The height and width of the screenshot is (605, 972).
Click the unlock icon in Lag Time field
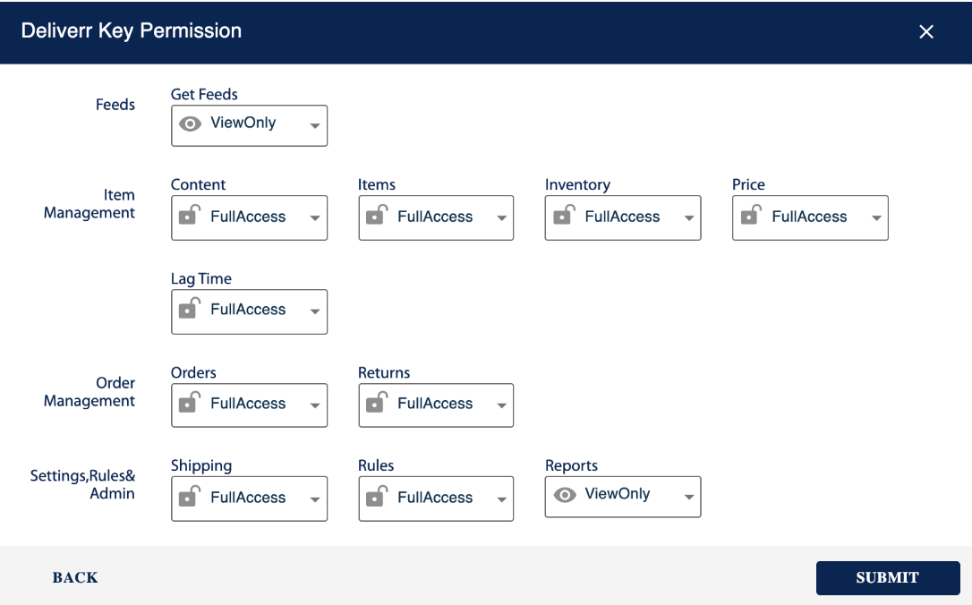click(189, 308)
